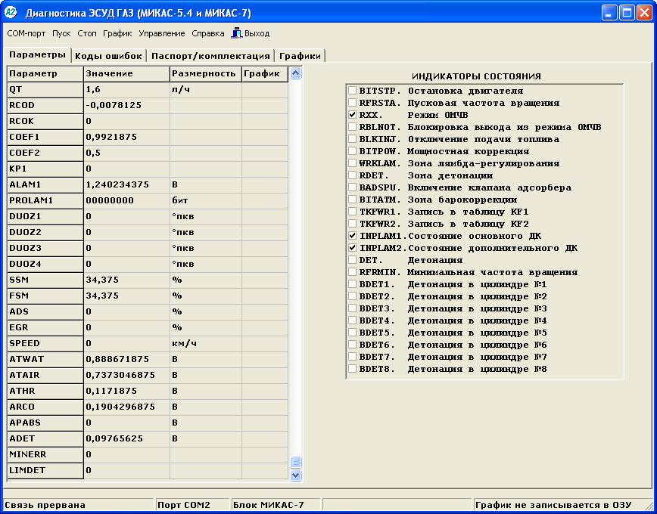This screenshot has width=657, height=514.
Task: Enable the BLKINJ fuel cutoff checkbox
Action: (x=353, y=139)
